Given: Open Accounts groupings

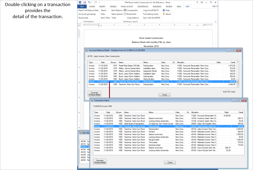Looking at the screenshot, I should pos(87,14).
